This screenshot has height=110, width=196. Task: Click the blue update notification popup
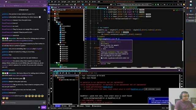coord(159,101)
